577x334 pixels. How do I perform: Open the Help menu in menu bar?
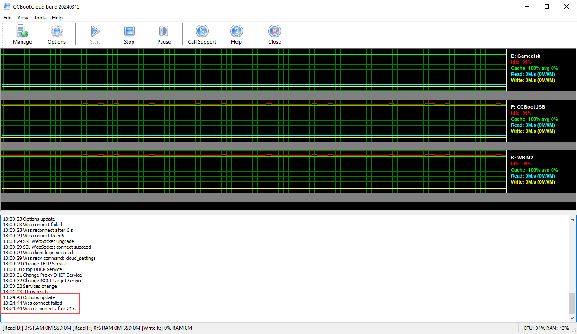click(57, 18)
